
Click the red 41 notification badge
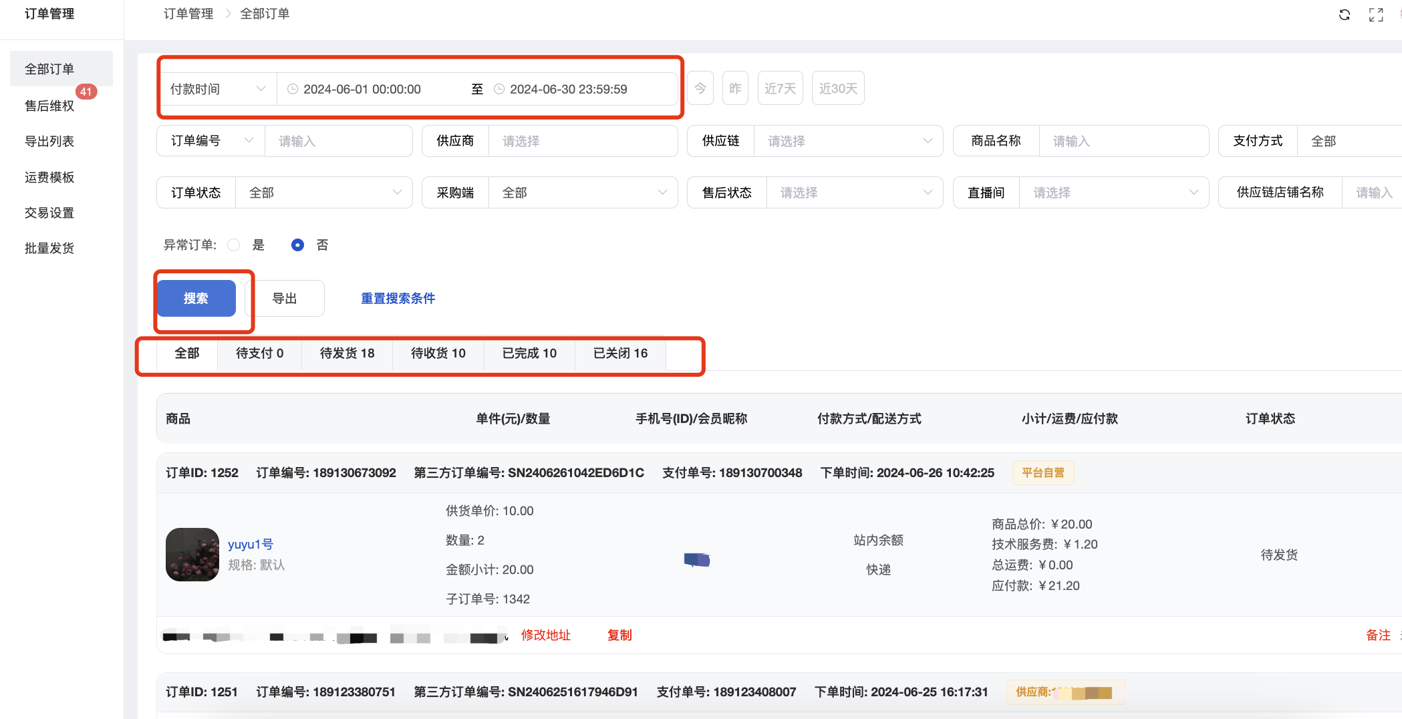tap(86, 92)
